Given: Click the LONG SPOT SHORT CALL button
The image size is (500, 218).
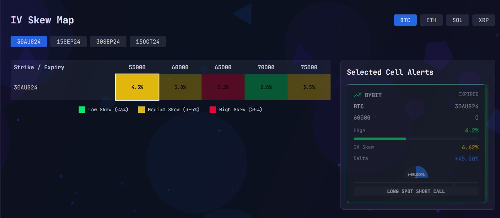Looking at the screenshot, I should [416, 191].
